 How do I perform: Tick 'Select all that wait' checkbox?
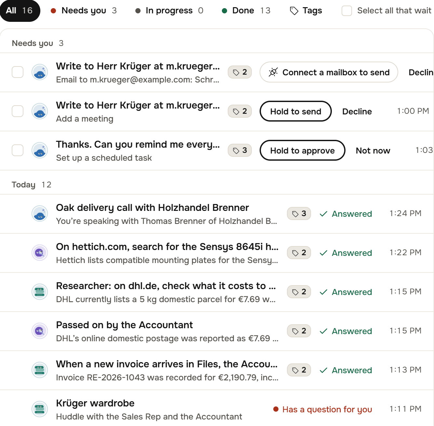(347, 11)
